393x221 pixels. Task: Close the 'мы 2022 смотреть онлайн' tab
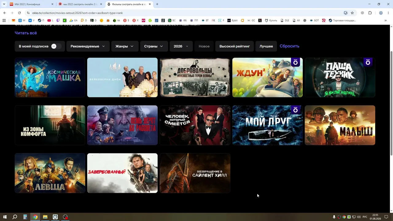point(101,4)
